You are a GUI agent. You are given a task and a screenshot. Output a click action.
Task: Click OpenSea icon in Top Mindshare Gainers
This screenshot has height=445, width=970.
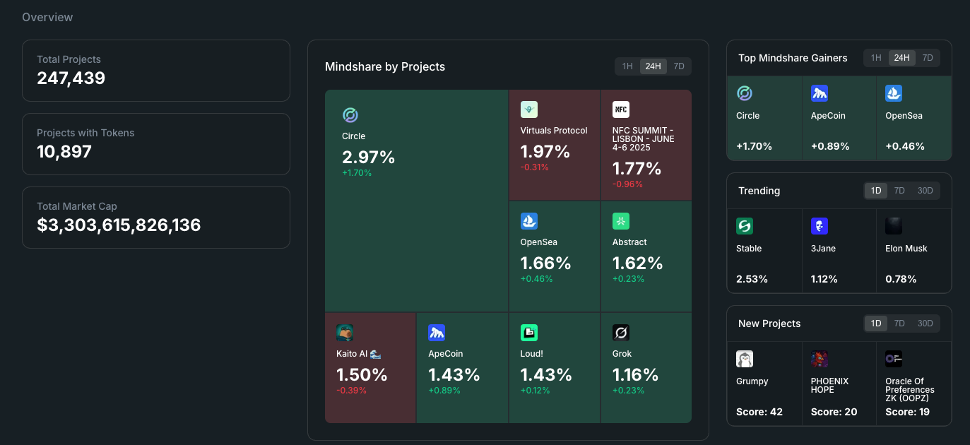(894, 93)
